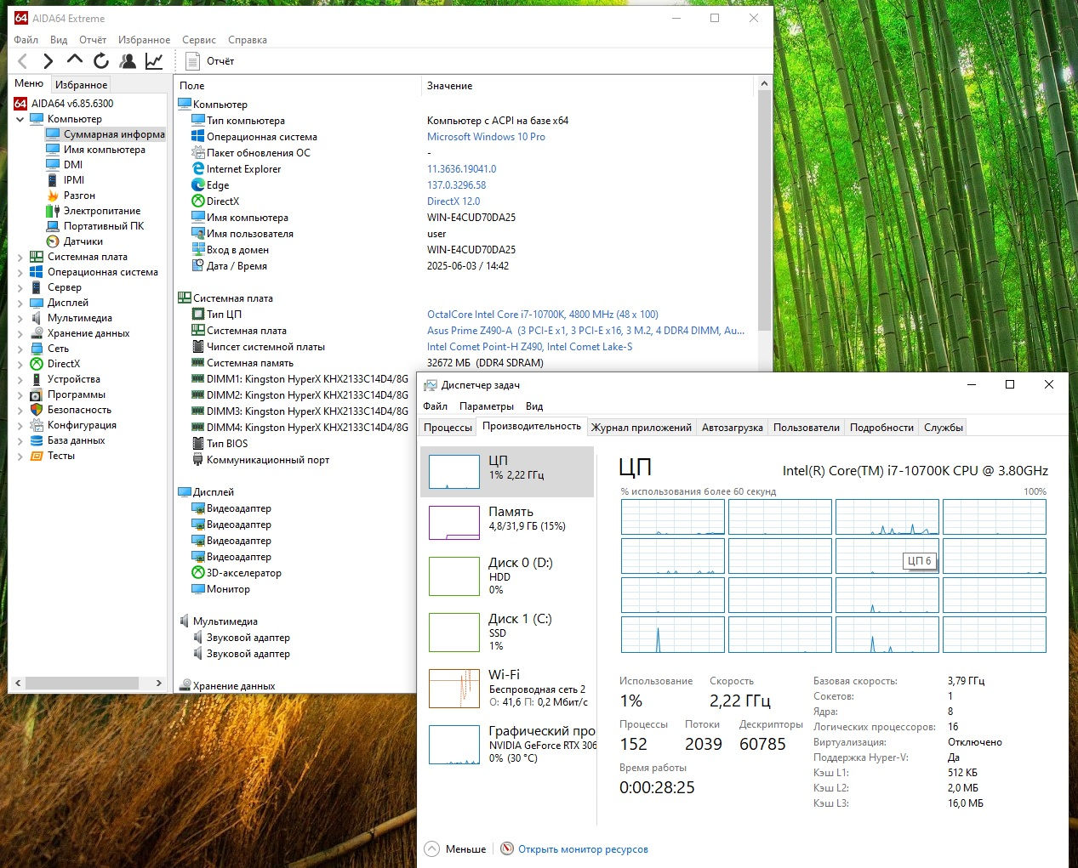Select Wi-Fi performance item
This screenshot has height=868, width=1078.
click(x=507, y=688)
